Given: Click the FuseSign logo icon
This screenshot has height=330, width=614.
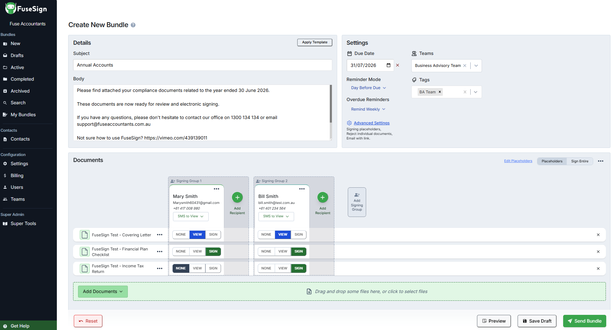Looking at the screenshot, I should (11, 8).
